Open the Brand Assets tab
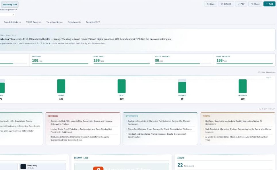The image size is (277, 170). (x=74, y=22)
